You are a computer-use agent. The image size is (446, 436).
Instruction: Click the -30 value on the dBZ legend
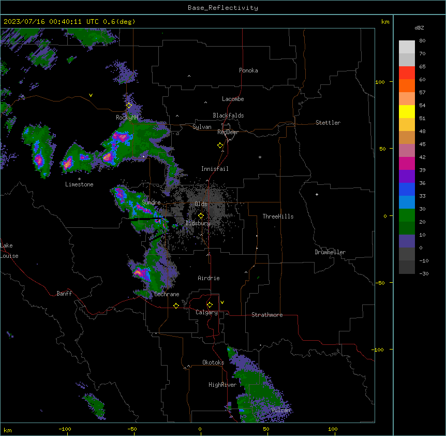pyautogui.click(x=424, y=273)
